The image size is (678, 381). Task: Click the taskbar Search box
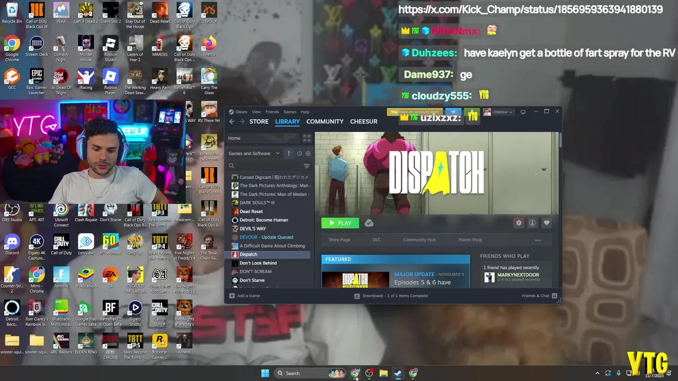[311, 373]
